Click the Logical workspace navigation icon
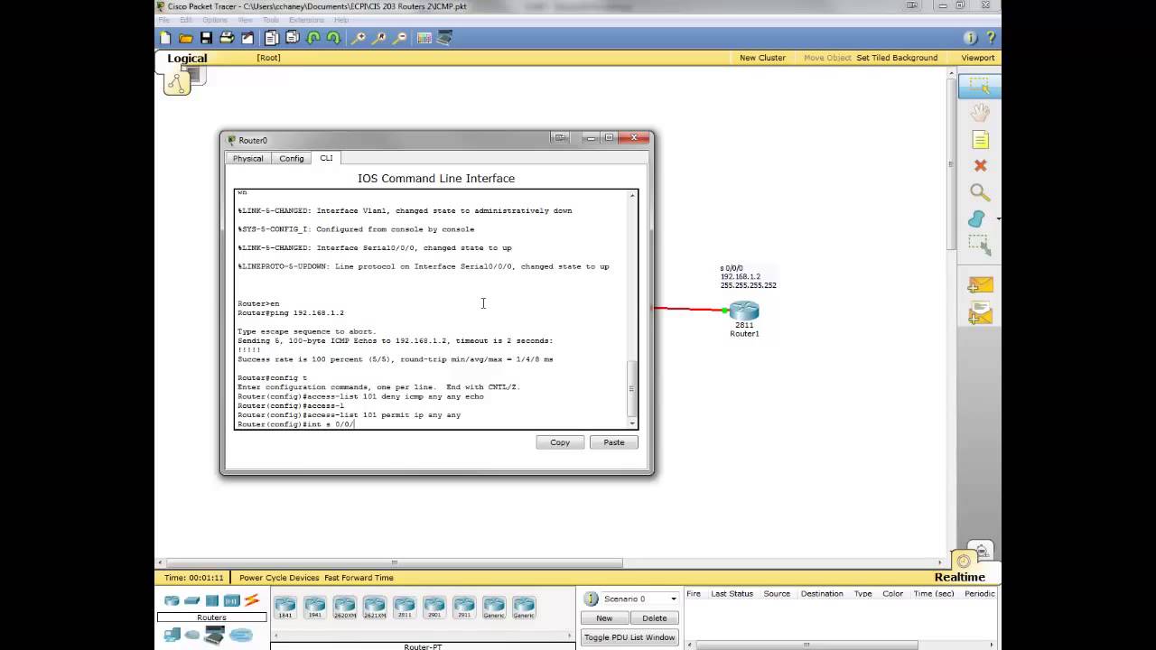1156x650 pixels. (x=176, y=83)
